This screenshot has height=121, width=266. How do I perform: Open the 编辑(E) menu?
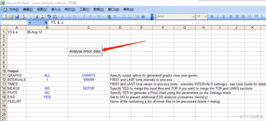pyautogui.click(x=28, y=10)
